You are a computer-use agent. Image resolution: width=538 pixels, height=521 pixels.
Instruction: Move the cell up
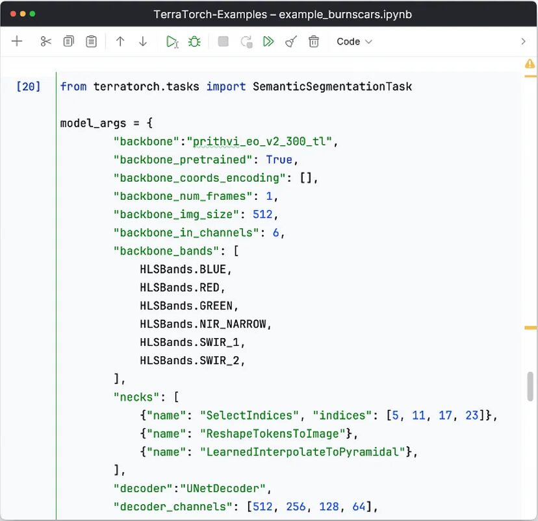[x=120, y=41]
